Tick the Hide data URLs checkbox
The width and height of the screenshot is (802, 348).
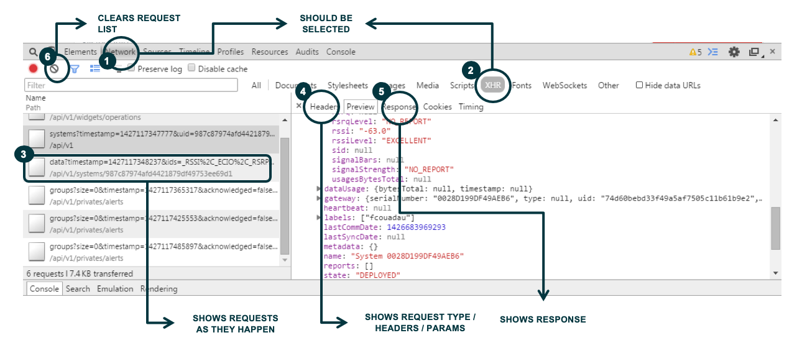[x=639, y=85]
